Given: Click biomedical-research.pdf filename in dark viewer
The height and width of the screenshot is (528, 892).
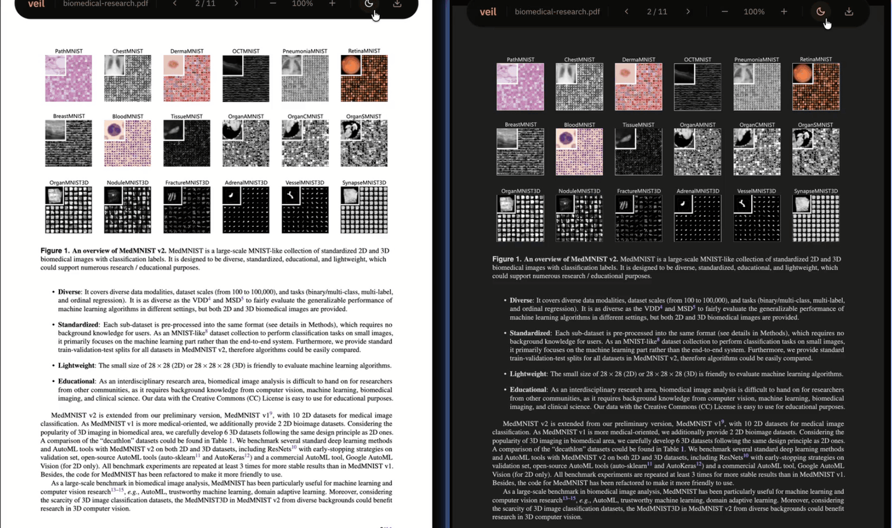Looking at the screenshot, I should (x=557, y=12).
